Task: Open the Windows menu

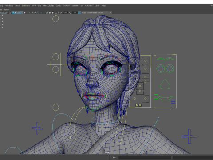Action: [9, 6]
